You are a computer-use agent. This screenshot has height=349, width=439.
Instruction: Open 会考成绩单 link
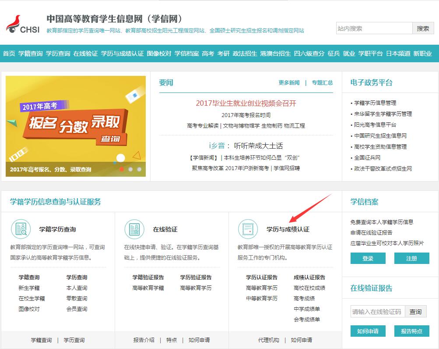pyautogui.click(x=307, y=319)
